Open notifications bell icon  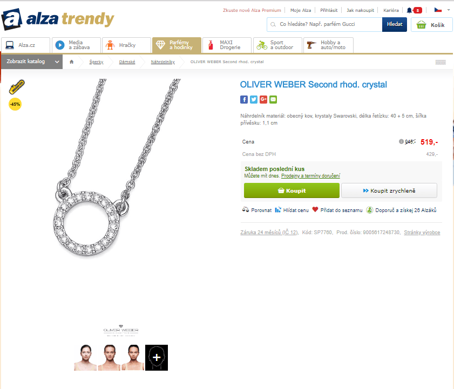coord(409,10)
